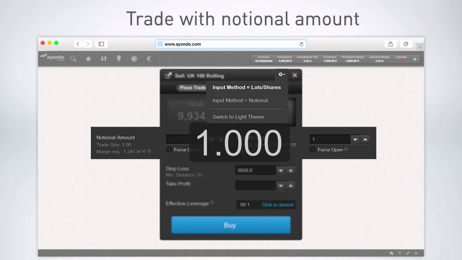Focus the trade size field containing 1
Viewport: 462px width, 260px height.
coord(330,139)
